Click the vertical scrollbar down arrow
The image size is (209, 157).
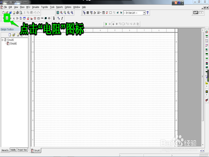pos(203,145)
